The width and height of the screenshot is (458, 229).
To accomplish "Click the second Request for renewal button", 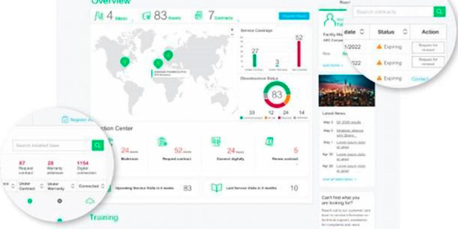I will tap(428, 61).
